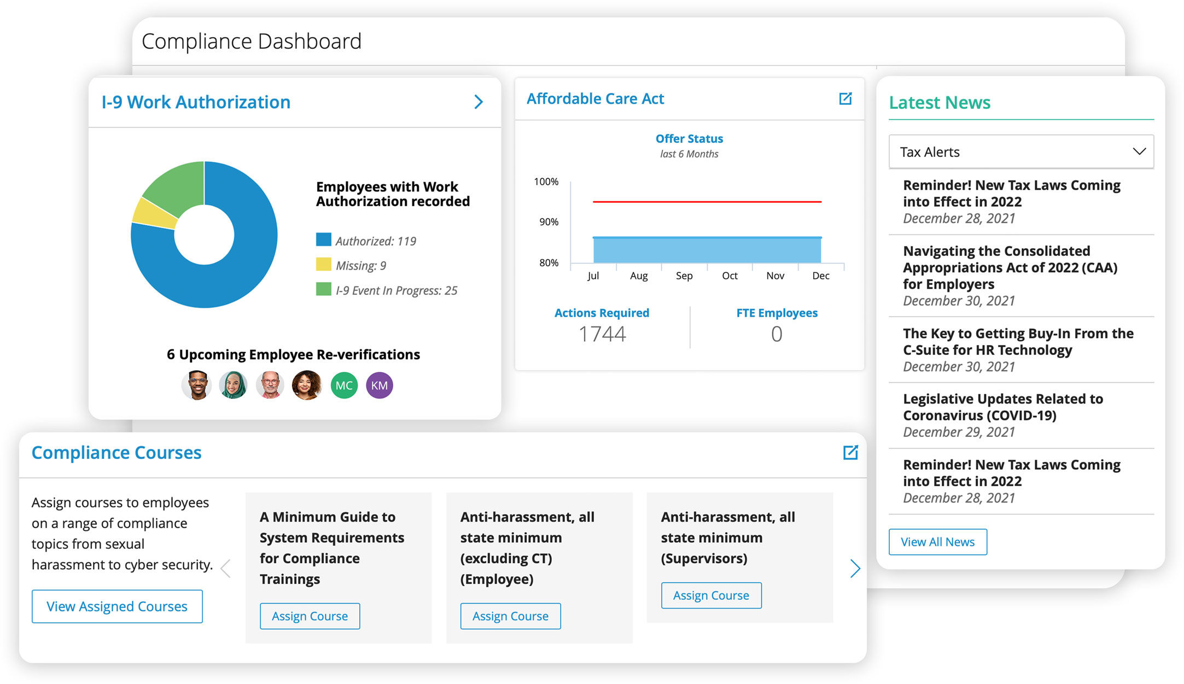Open The Key to Getting Buy-In article
1184x684 pixels.
point(1018,341)
